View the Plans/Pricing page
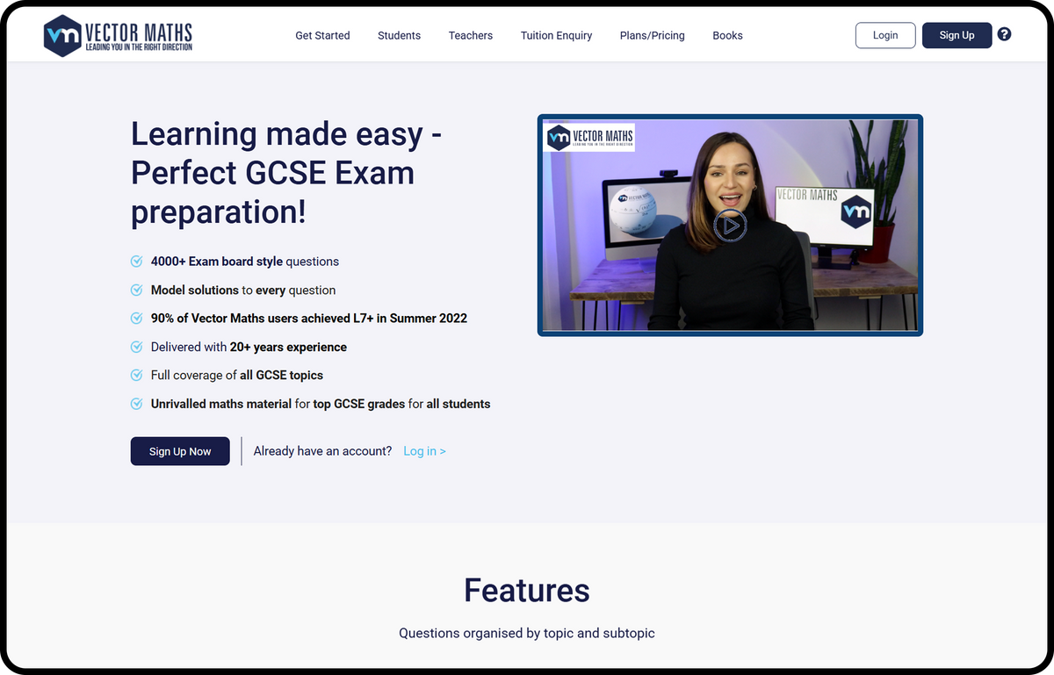 (x=653, y=36)
